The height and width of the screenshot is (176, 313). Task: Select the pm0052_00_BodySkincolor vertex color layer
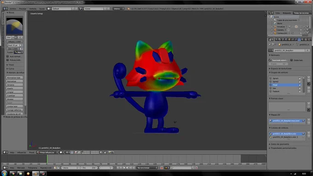click(287, 134)
